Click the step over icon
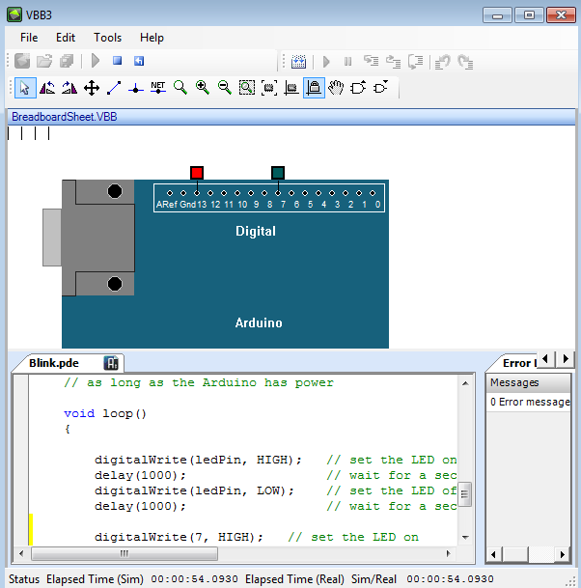 click(x=393, y=61)
